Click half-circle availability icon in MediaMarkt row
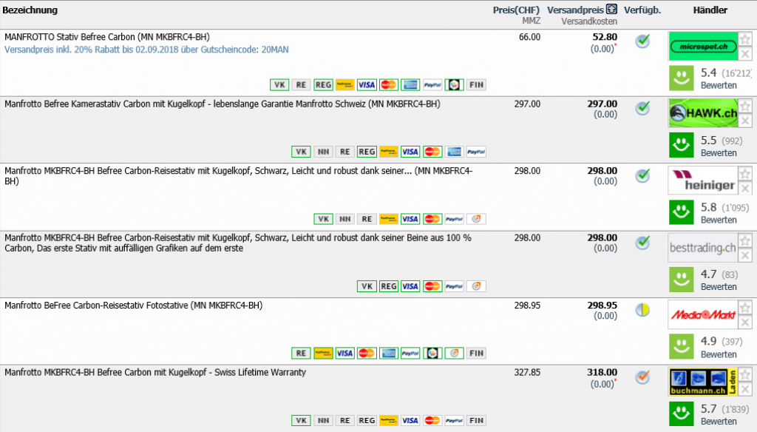Screen dimensions: 757x432 coord(642,310)
